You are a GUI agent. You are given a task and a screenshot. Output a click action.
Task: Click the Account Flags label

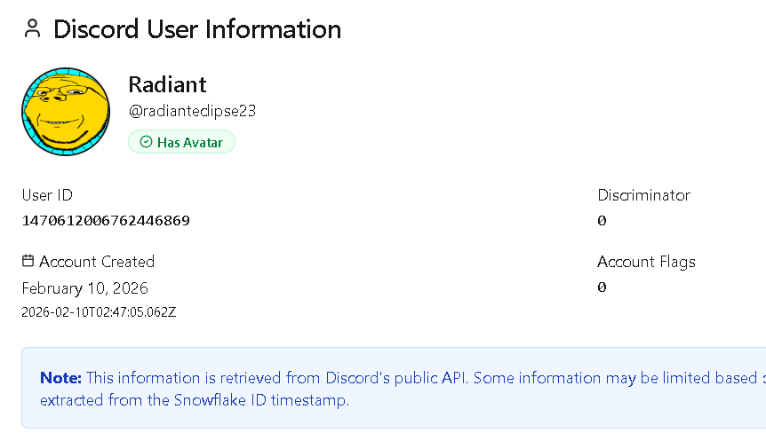(x=646, y=262)
